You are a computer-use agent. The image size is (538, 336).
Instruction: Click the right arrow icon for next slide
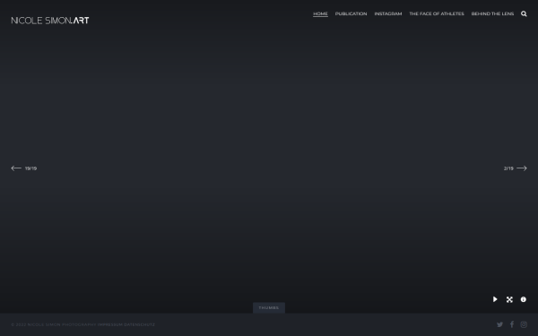pyautogui.click(x=522, y=168)
